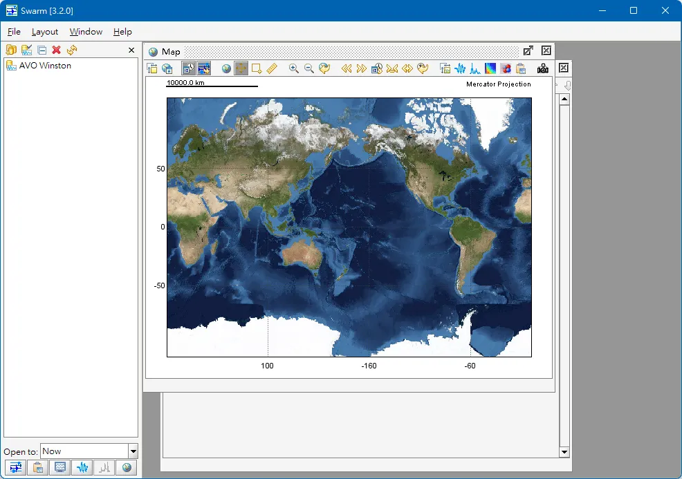Open helicorder view button in bottom bar
Image resolution: width=682 pixels, height=479 pixels.
pos(16,468)
